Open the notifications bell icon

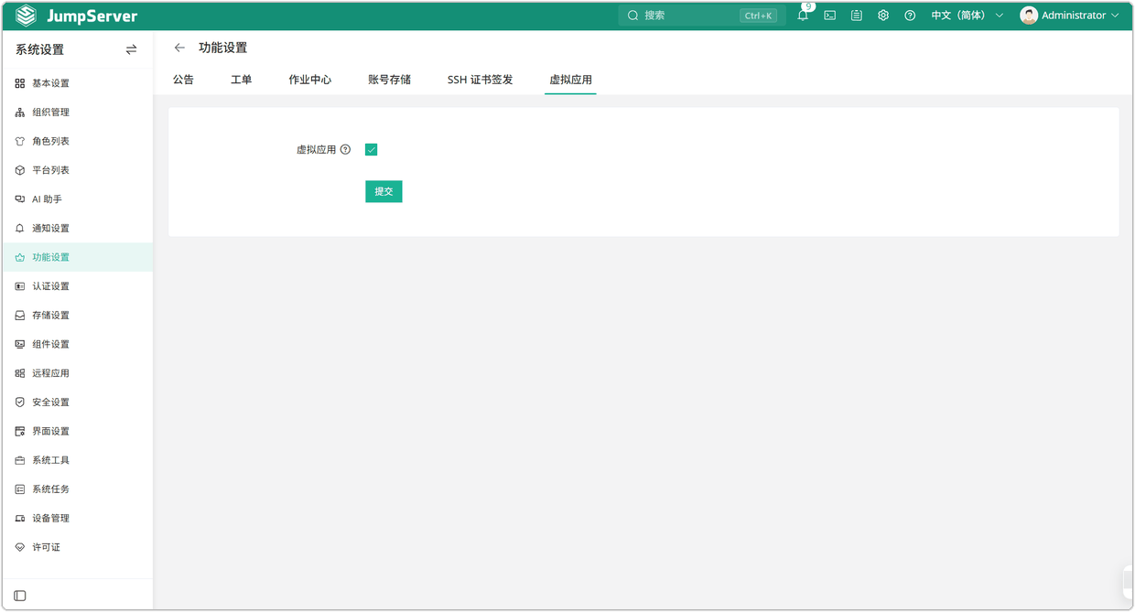click(x=803, y=16)
